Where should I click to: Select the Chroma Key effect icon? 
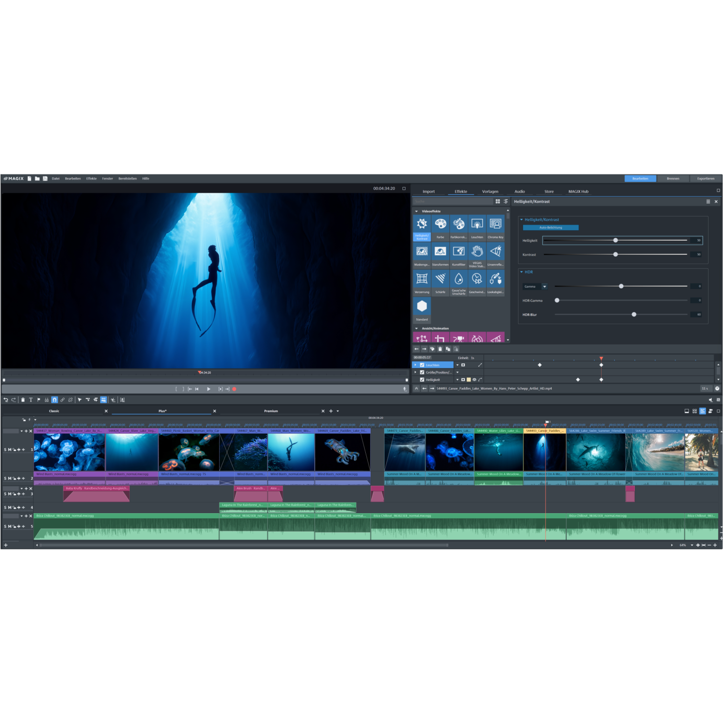495,224
